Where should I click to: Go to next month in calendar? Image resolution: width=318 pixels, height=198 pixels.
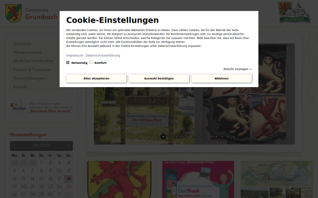pyautogui.click(x=68, y=146)
